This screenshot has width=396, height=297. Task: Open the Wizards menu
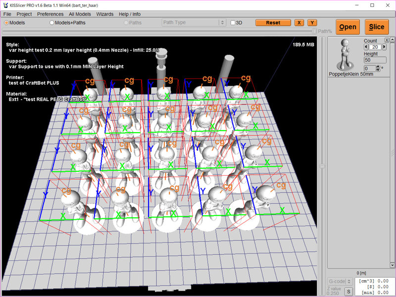pyautogui.click(x=105, y=14)
